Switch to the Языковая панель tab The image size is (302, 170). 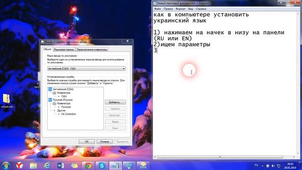coord(64,50)
